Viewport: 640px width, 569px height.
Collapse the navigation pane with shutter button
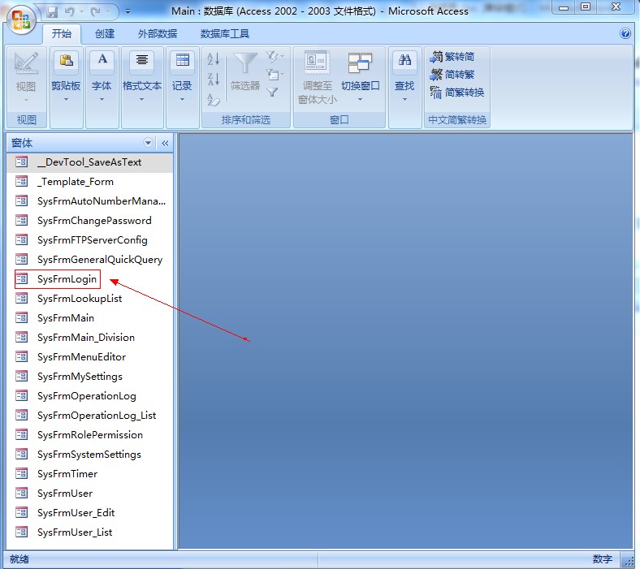(x=165, y=143)
